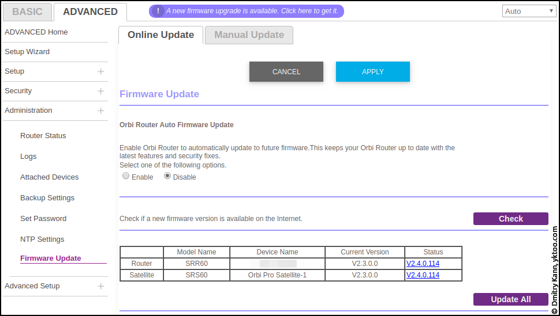560x316 pixels.
Task: Open Setup Wizard menu item
Action: pos(27,52)
